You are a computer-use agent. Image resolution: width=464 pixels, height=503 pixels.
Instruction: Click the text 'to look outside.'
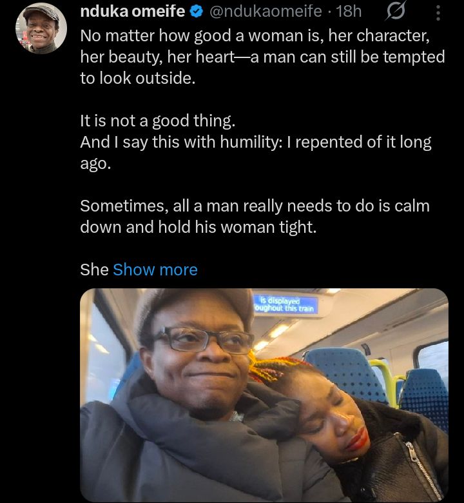pyautogui.click(x=138, y=78)
